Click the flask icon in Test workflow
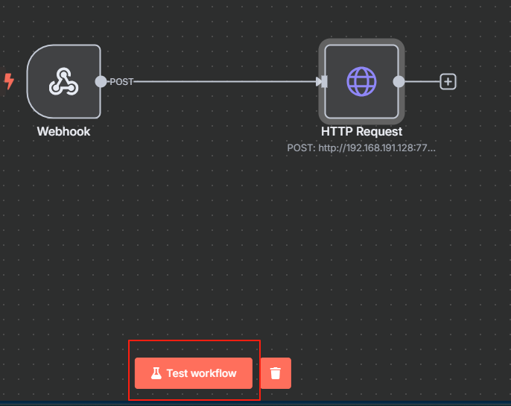This screenshot has height=406, width=511. (156, 373)
